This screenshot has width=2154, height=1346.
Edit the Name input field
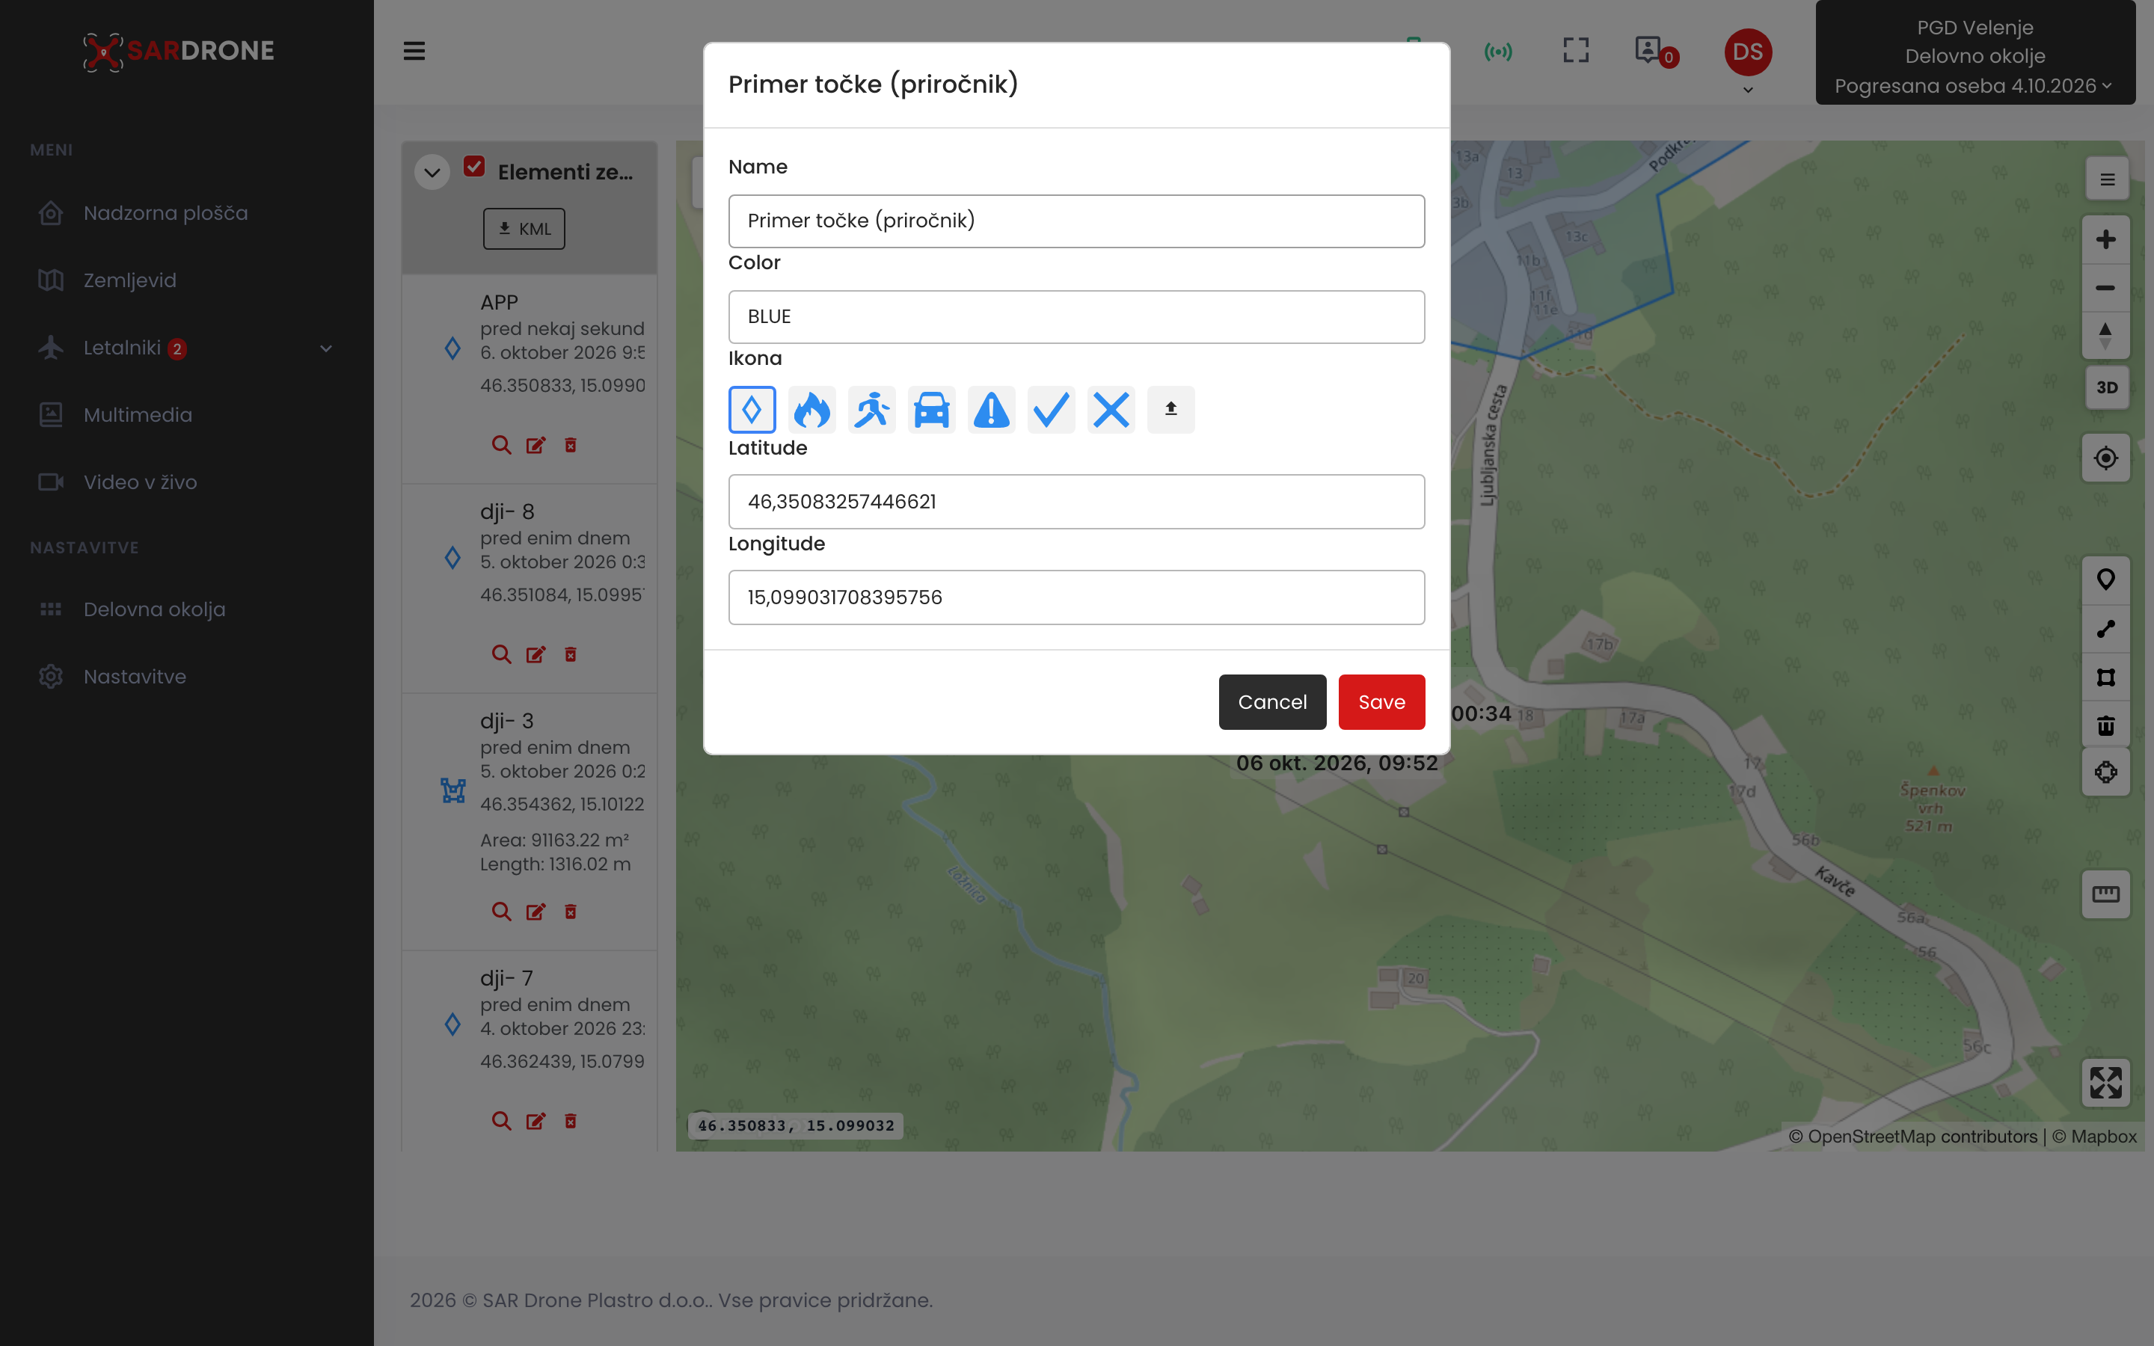pyautogui.click(x=1076, y=221)
